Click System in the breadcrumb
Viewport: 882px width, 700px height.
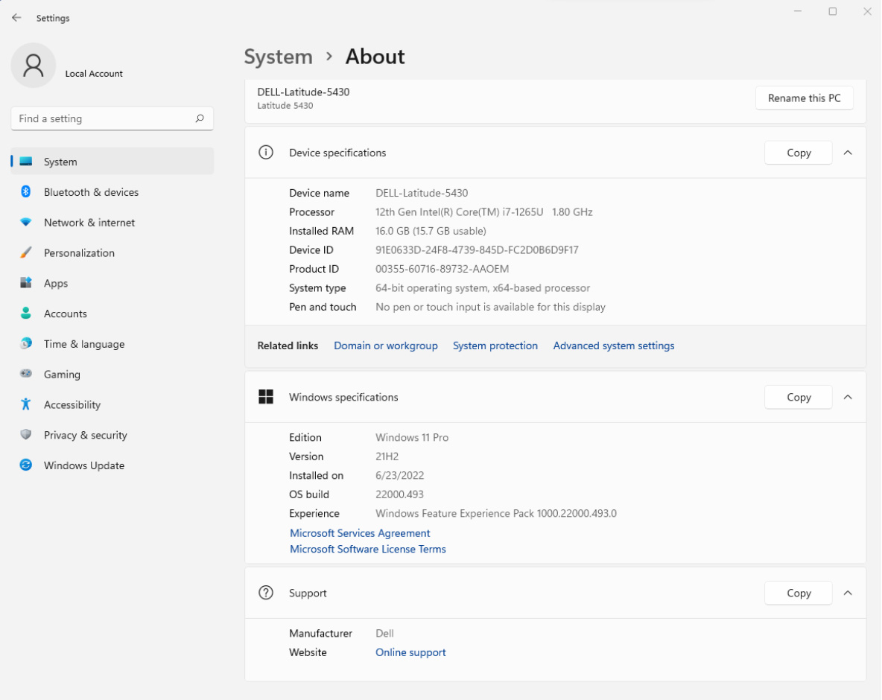click(278, 57)
